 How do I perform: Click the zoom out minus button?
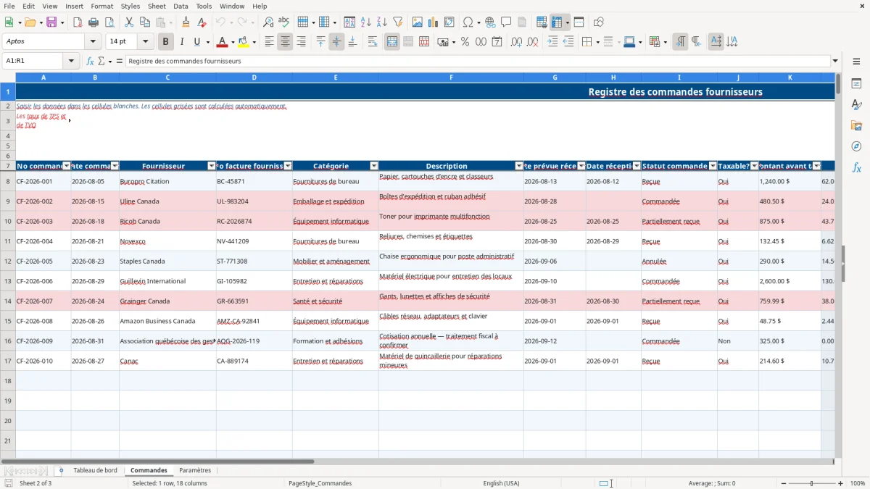(782, 483)
